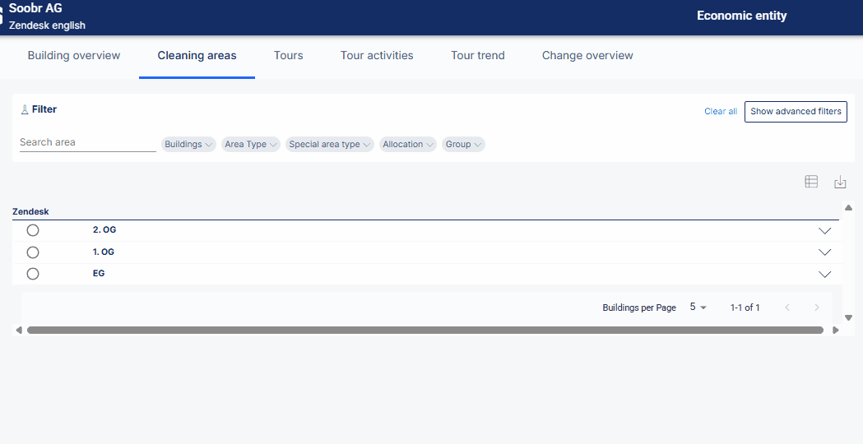Click the scroll down arrow
The width and height of the screenshot is (863, 444).
pyautogui.click(x=849, y=317)
